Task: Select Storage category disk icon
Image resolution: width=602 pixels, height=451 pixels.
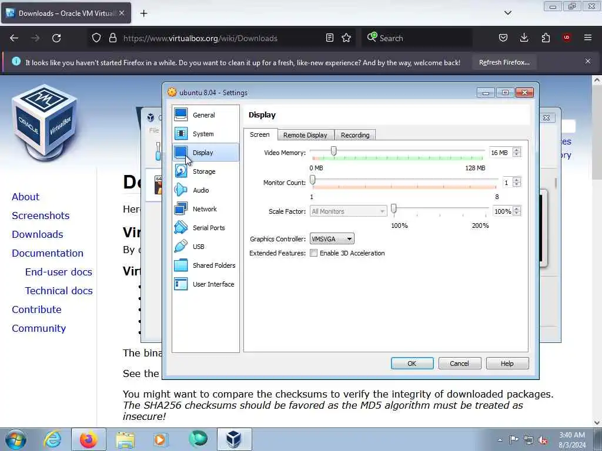Action: pos(181,171)
